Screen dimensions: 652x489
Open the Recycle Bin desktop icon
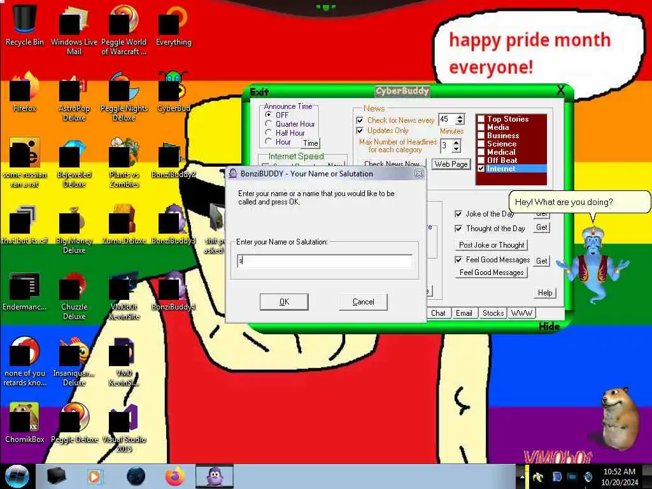click(x=25, y=25)
